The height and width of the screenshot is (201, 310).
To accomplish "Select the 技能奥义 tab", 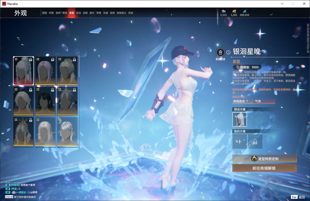I will click(x=121, y=13).
